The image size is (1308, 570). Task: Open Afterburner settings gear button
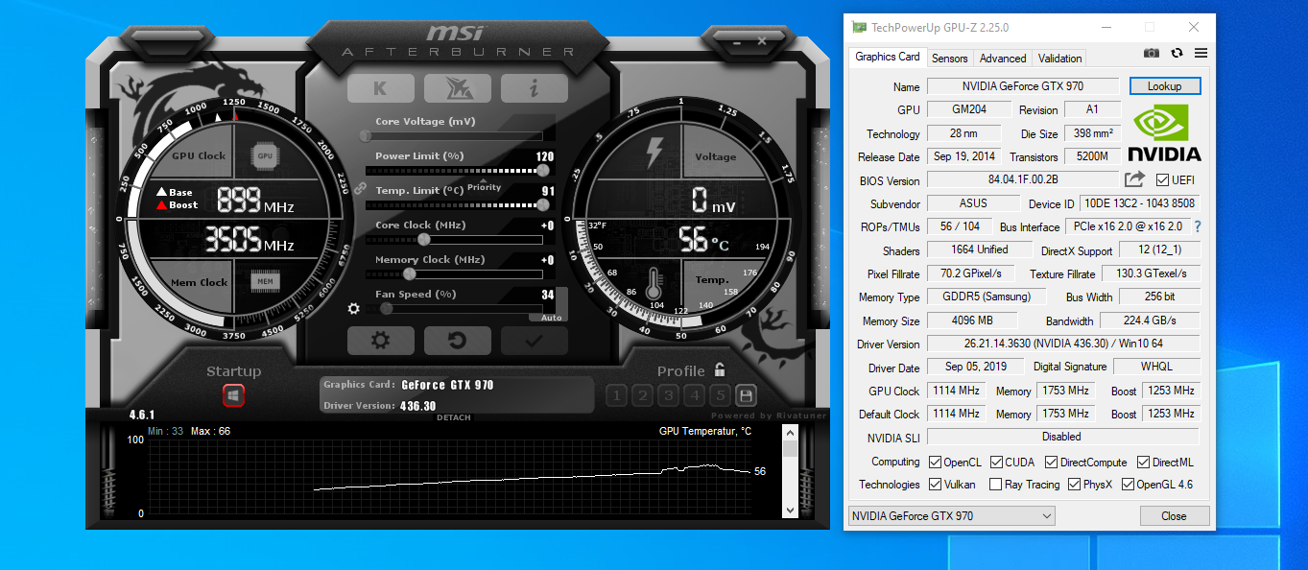pos(381,341)
